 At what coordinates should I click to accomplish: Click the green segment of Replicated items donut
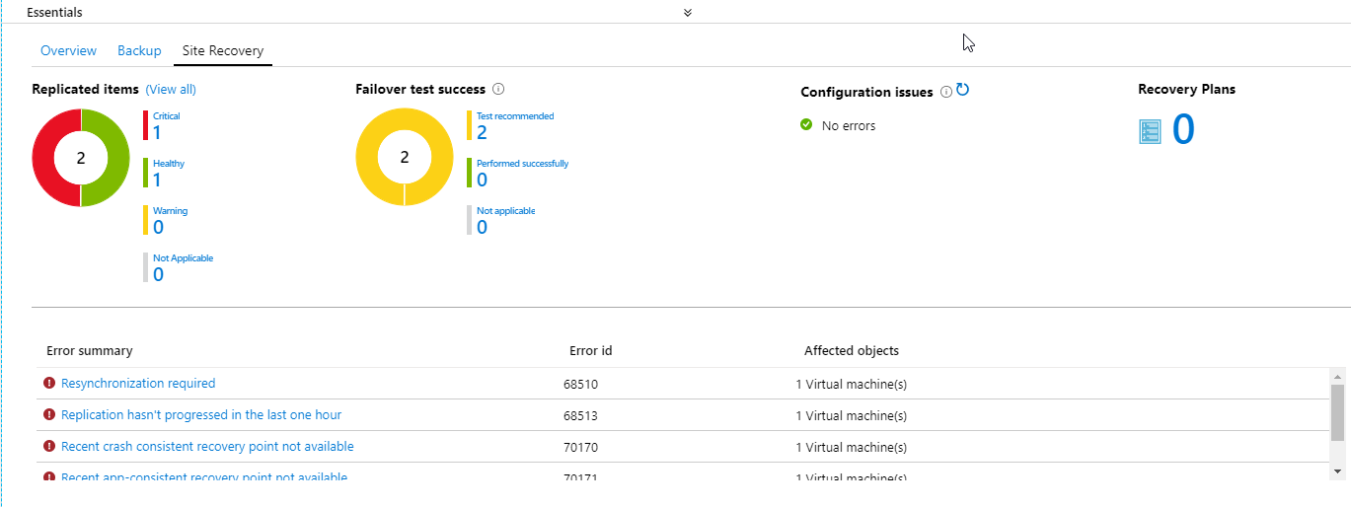pyautogui.click(x=117, y=158)
